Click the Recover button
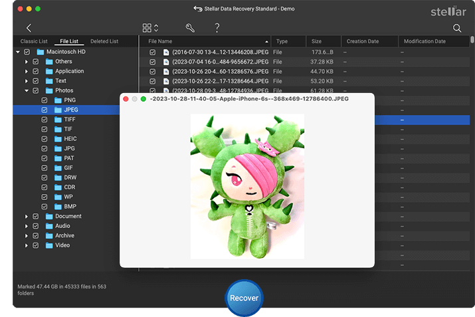 [x=244, y=298]
